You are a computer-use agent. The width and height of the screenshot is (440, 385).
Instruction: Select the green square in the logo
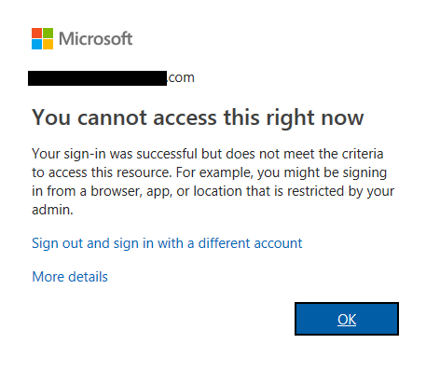coord(48,34)
